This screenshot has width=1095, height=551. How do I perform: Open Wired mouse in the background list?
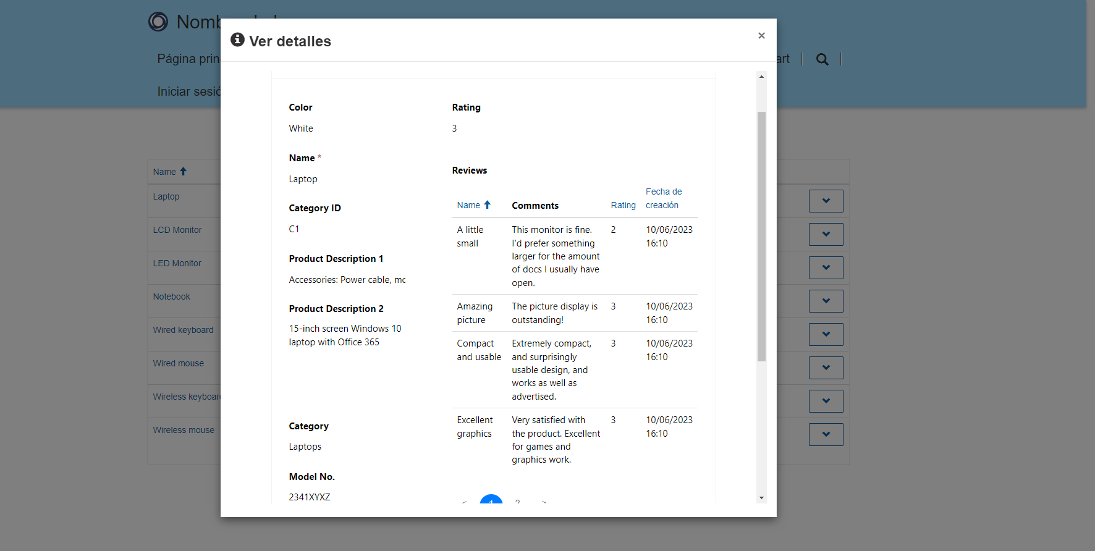[x=179, y=363]
